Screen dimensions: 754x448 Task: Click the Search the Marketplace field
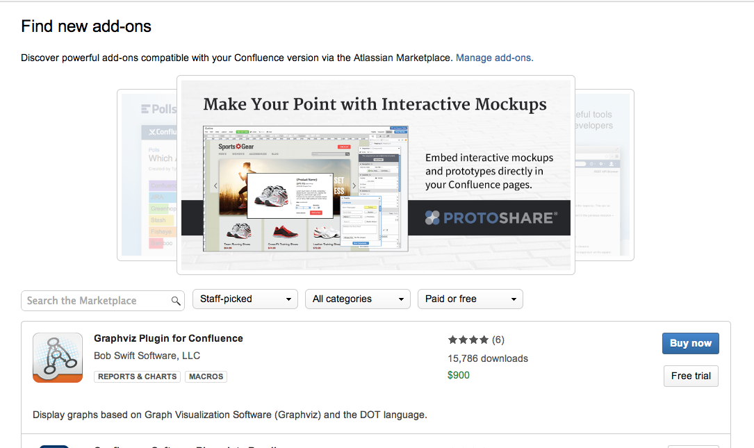tap(96, 301)
